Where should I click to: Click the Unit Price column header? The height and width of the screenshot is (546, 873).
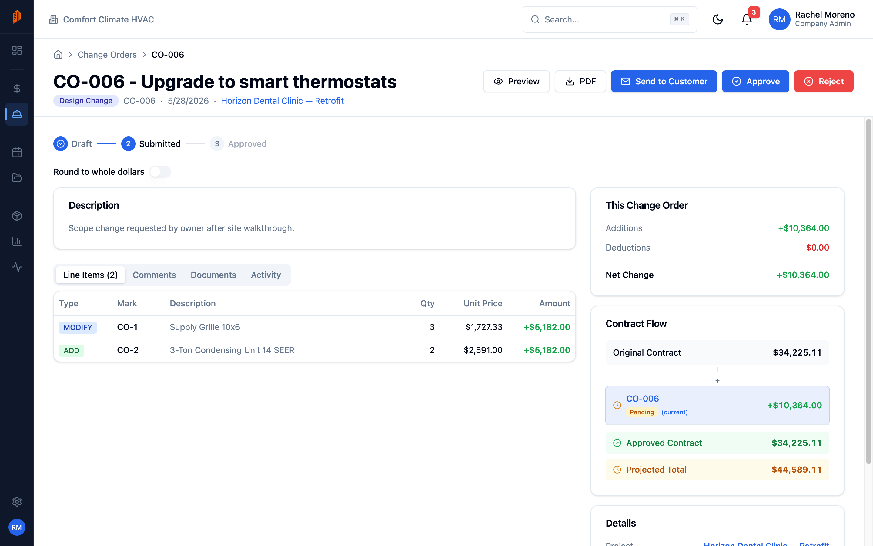point(483,303)
